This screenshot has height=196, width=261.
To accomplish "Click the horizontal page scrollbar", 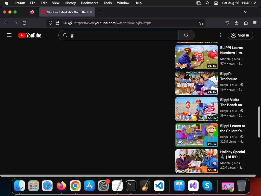I will pos(128,176).
